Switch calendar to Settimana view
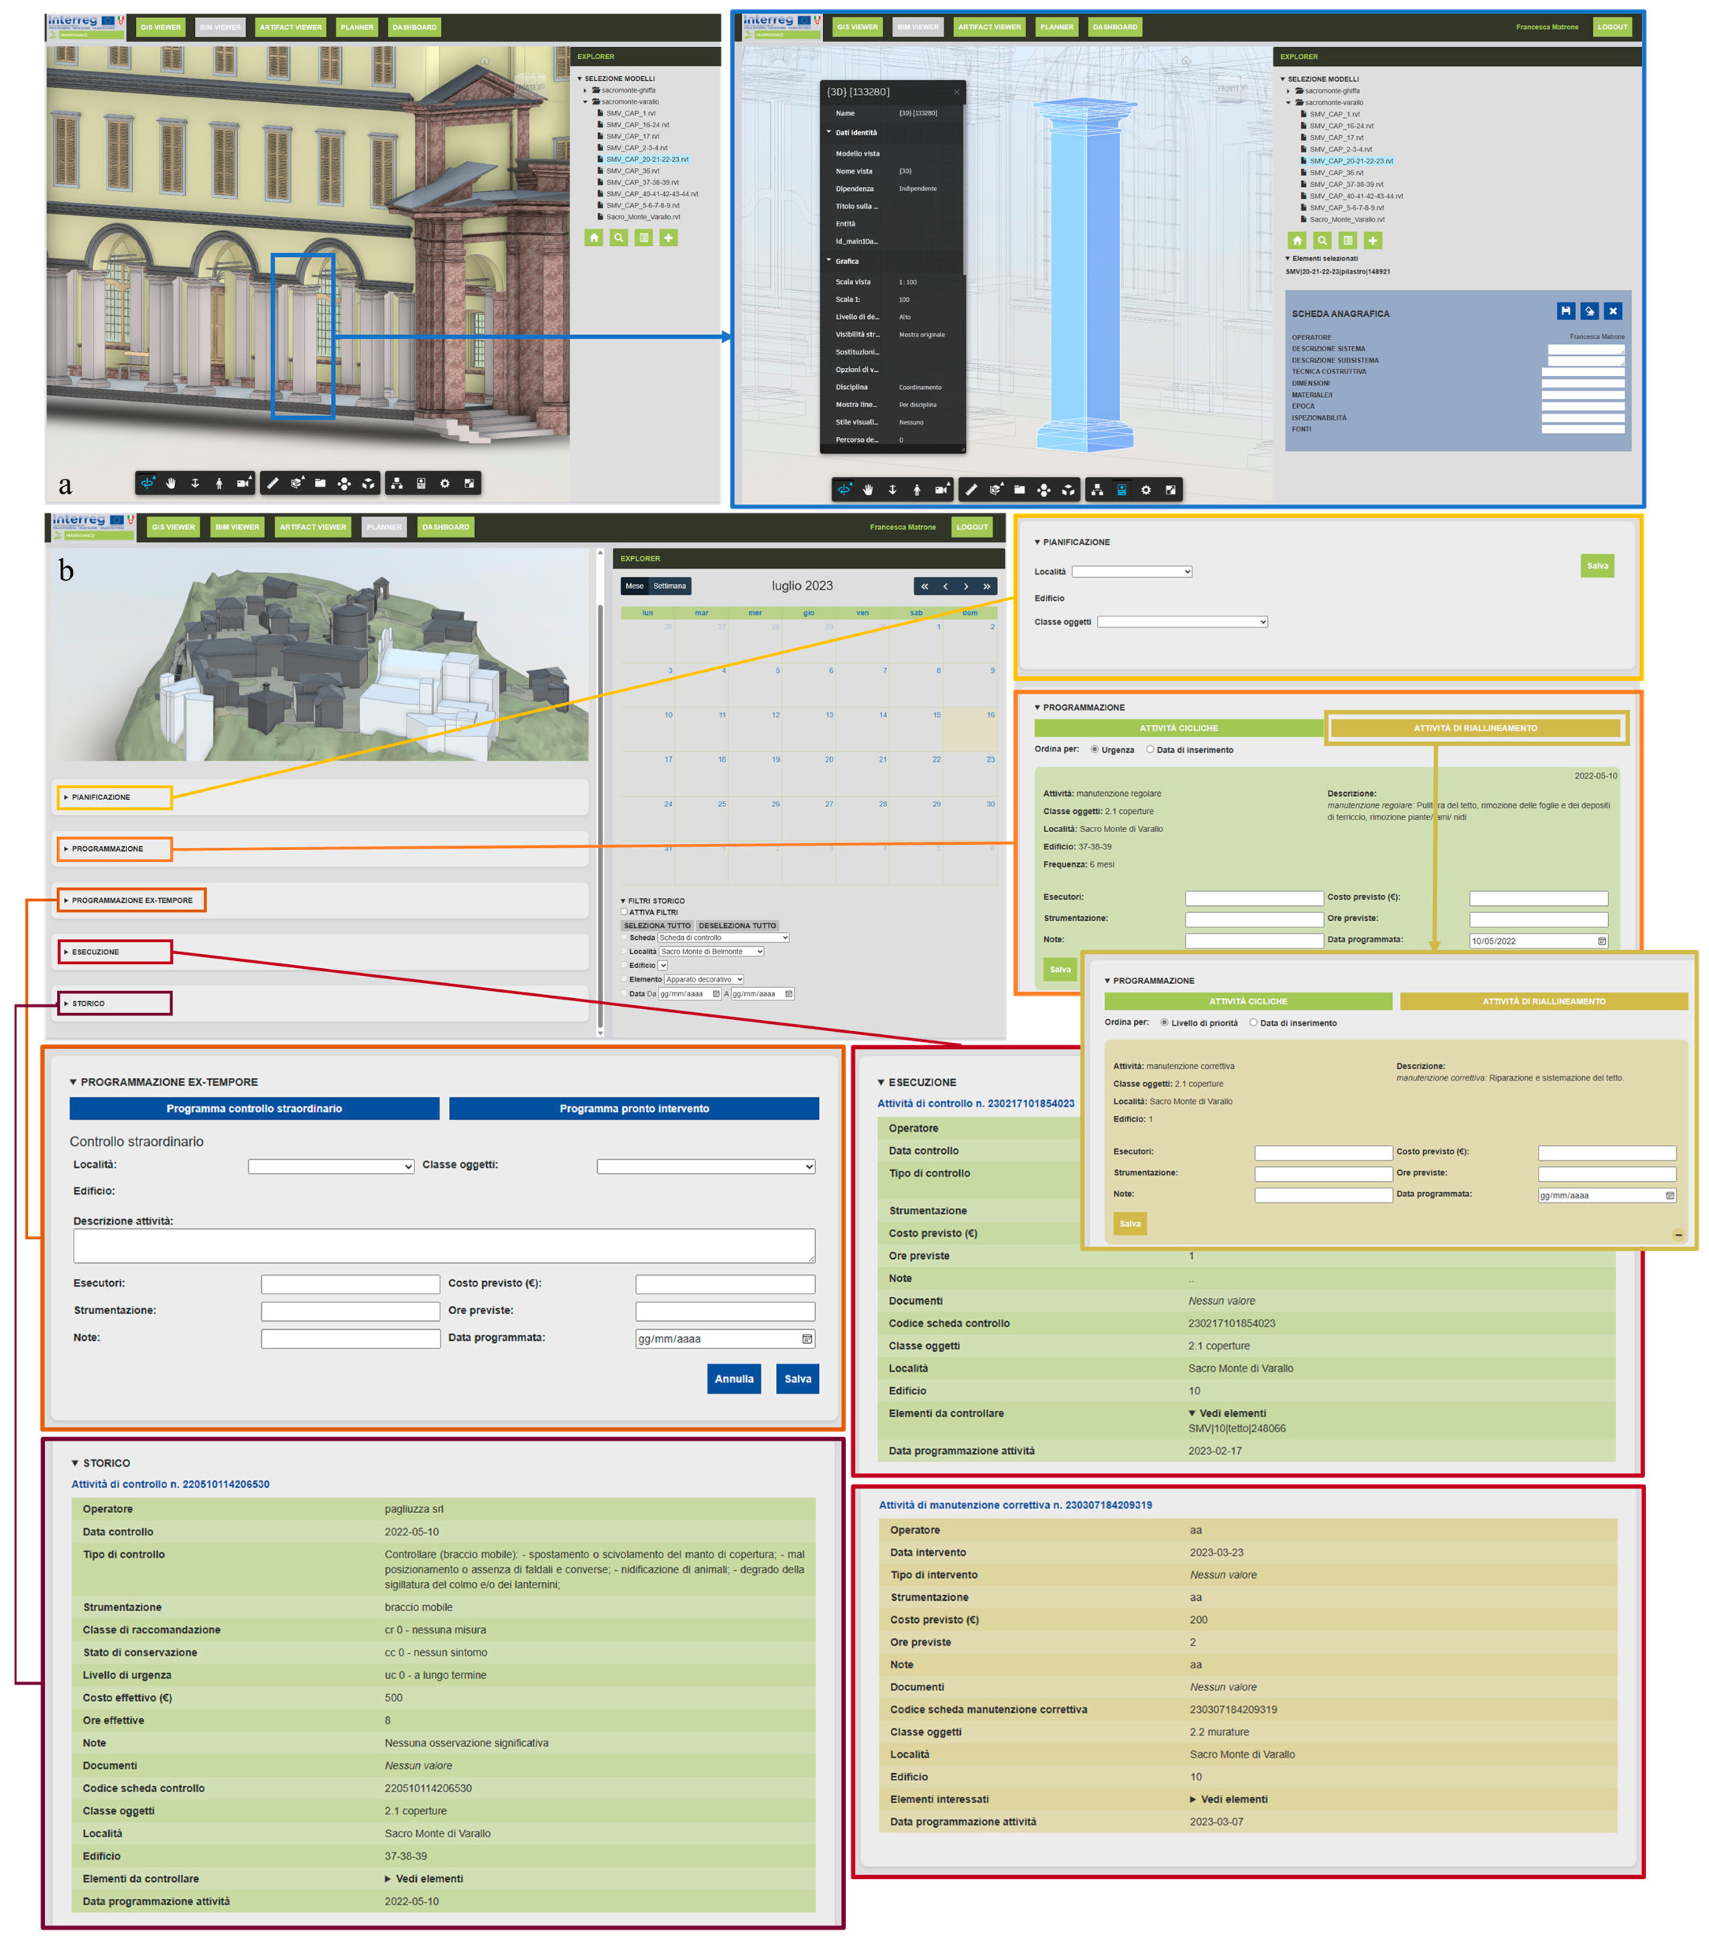This screenshot has width=1709, height=1942. click(x=669, y=586)
